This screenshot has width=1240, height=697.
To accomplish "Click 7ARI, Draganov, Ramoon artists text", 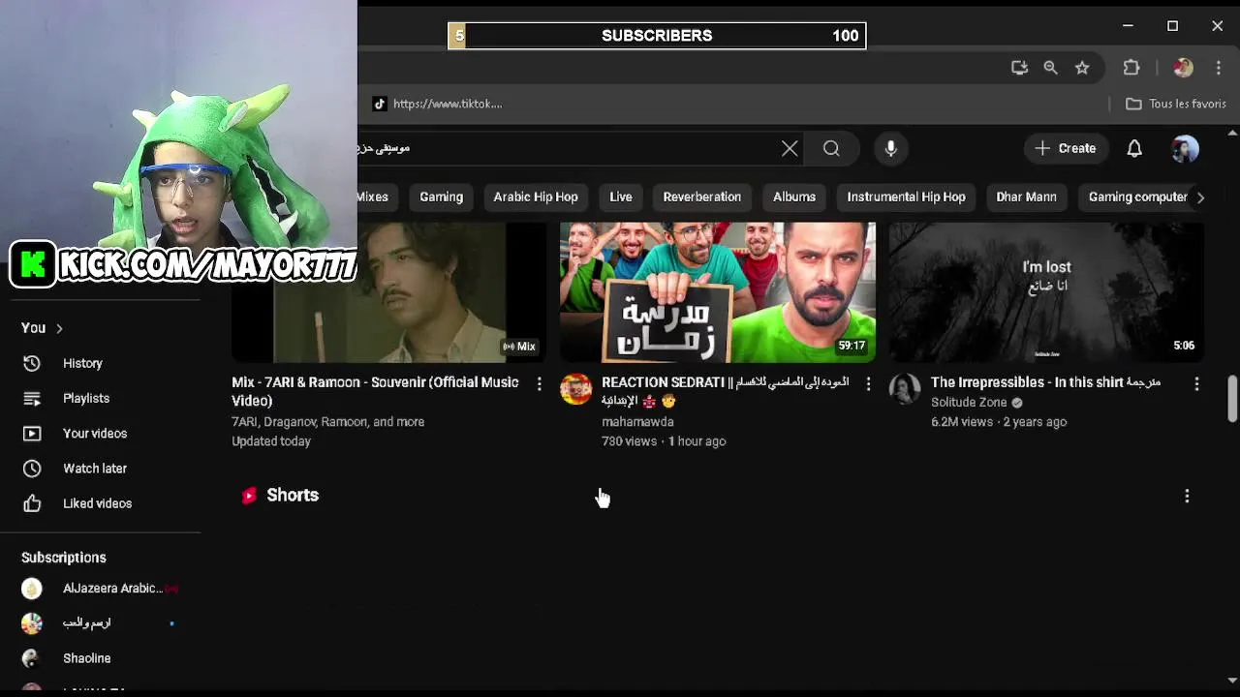I will click(327, 422).
